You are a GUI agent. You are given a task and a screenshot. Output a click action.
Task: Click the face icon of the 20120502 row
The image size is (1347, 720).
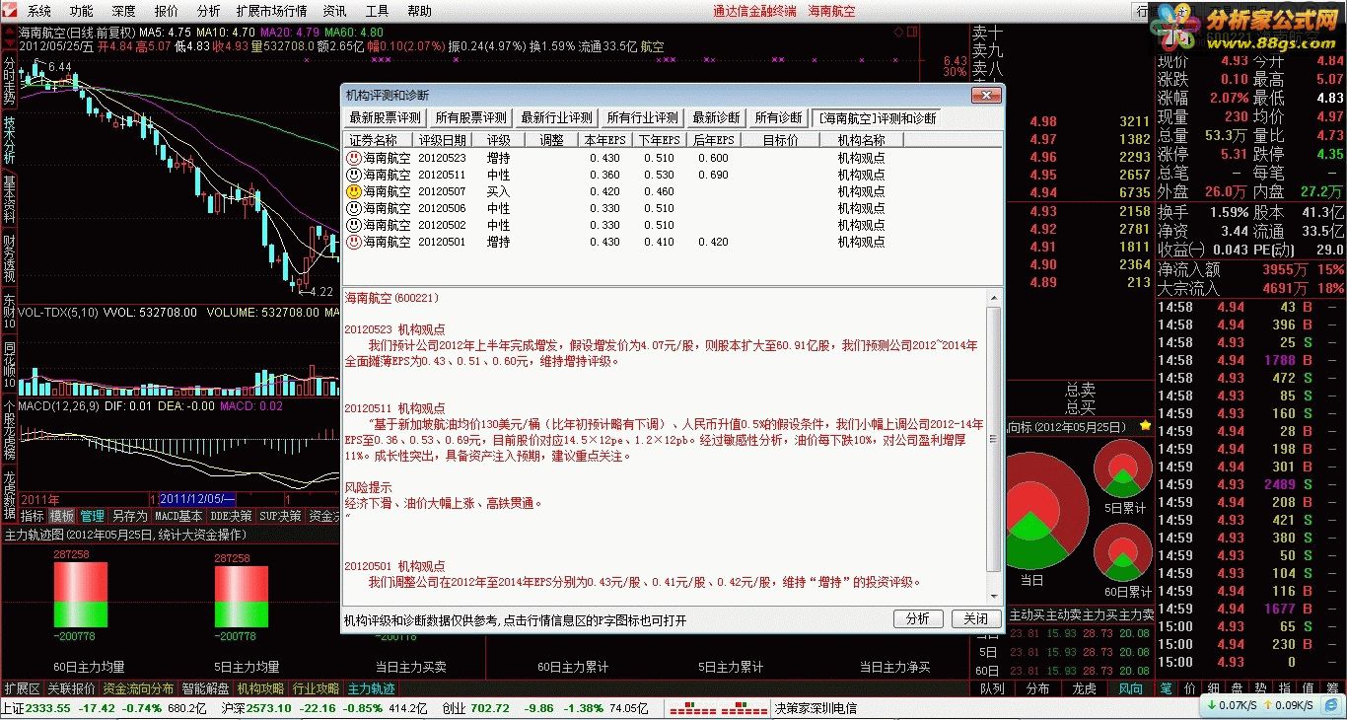point(354,225)
